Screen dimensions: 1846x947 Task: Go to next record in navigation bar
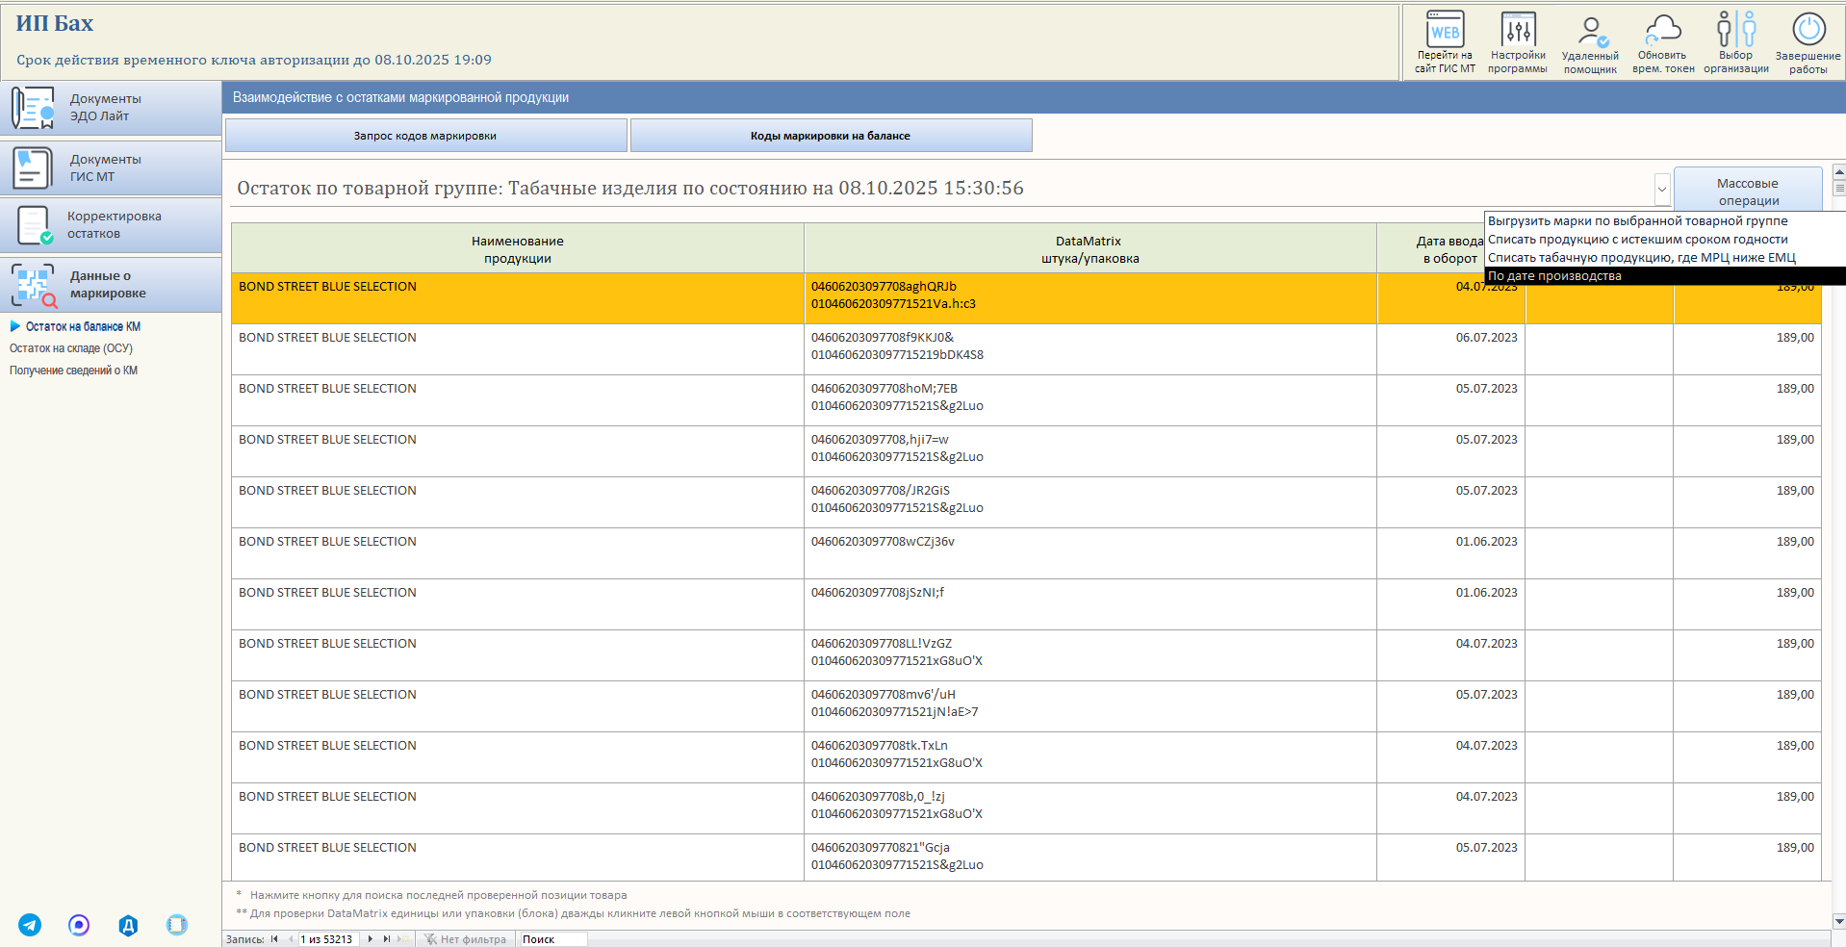pos(371,939)
